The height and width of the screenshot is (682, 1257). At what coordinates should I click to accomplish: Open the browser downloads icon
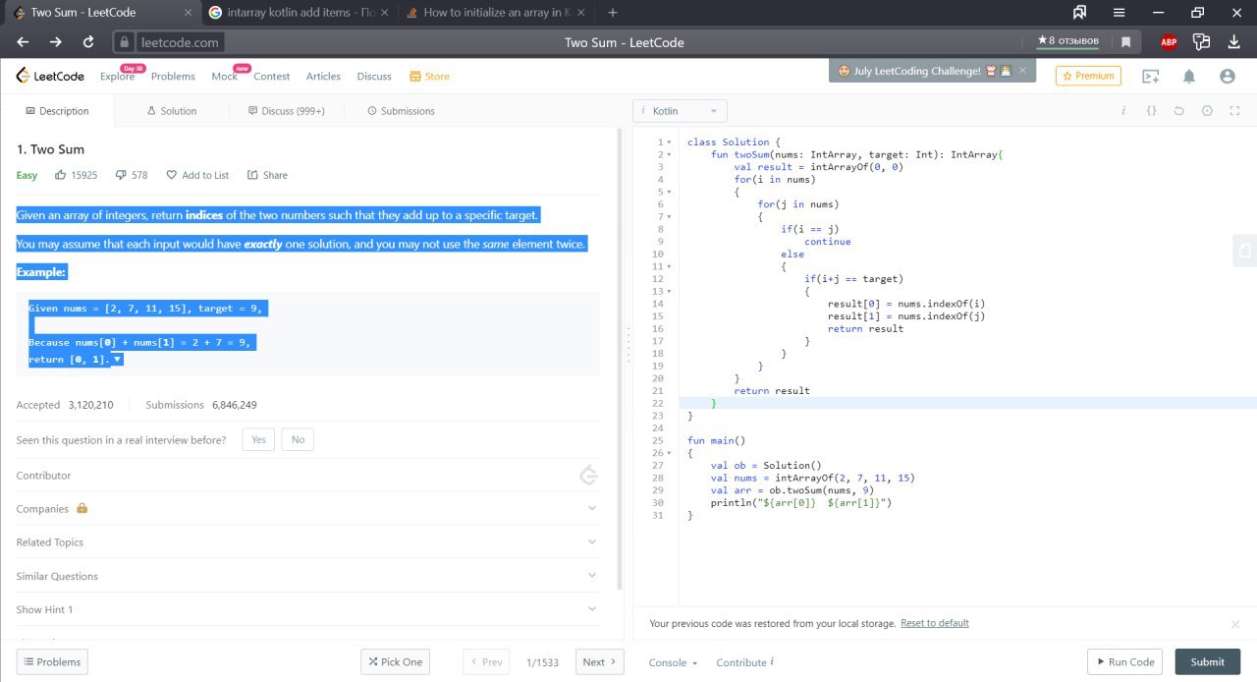[1233, 42]
